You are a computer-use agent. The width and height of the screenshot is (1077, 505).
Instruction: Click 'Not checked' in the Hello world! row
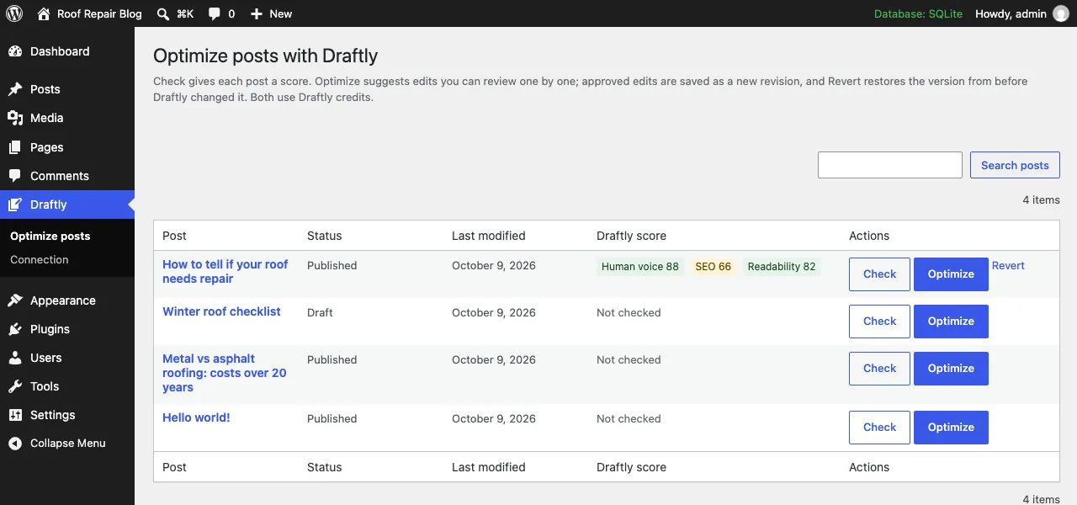pyautogui.click(x=629, y=418)
